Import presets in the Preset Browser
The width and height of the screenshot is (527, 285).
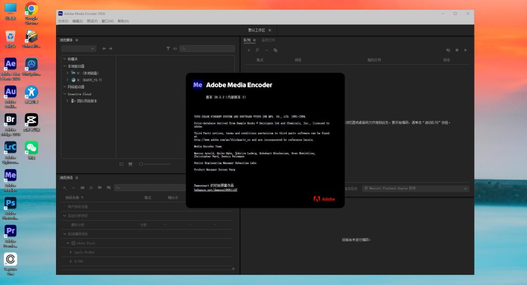click(x=100, y=188)
